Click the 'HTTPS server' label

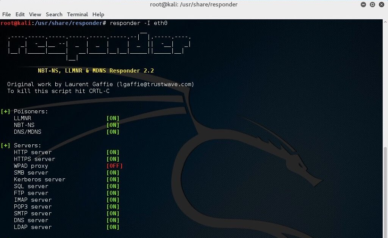point(34,159)
